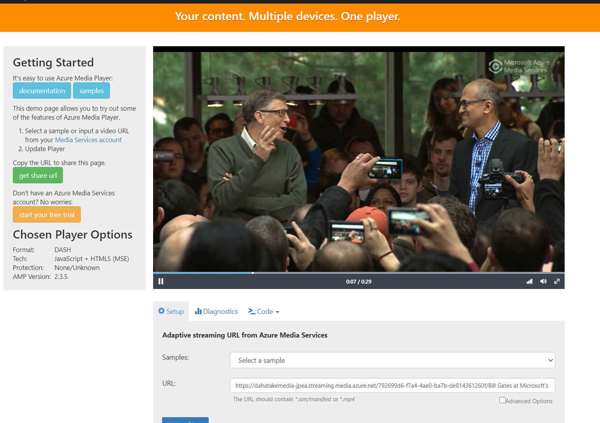Pause the video playback
Image resolution: width=600 pixels, height=423 pixels.
tap(161, 282)
